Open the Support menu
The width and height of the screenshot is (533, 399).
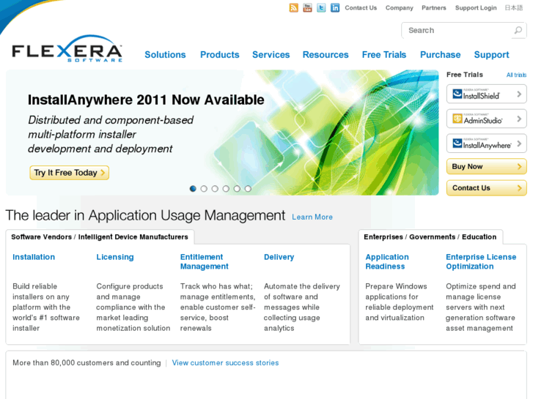click(x=491, y=55)
